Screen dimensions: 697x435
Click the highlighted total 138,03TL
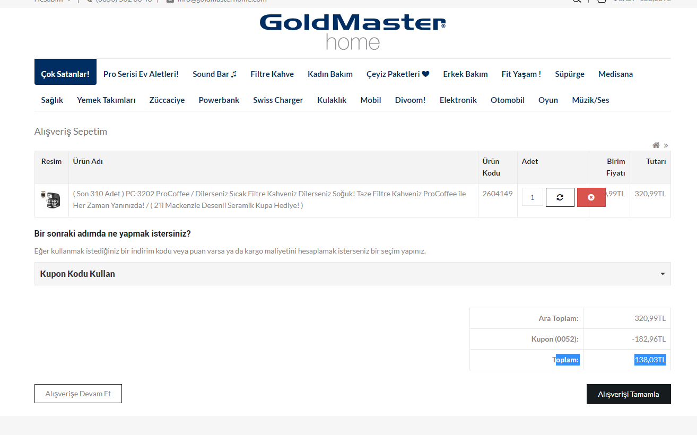coord(650,360)
